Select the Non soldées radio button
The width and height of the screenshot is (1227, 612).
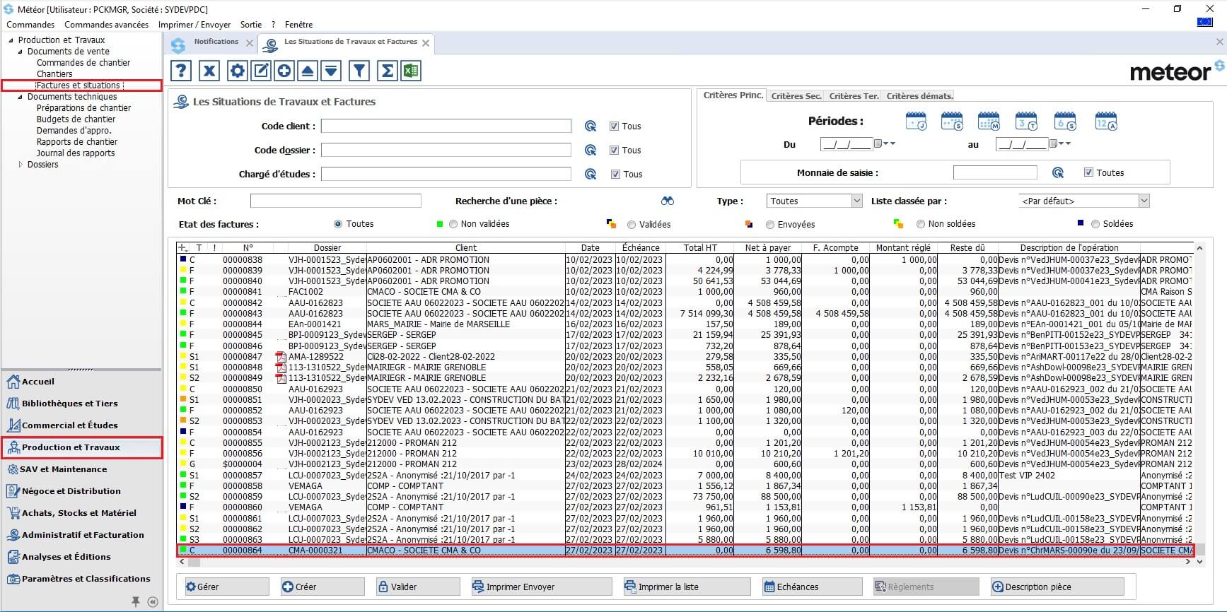(921, 224)
